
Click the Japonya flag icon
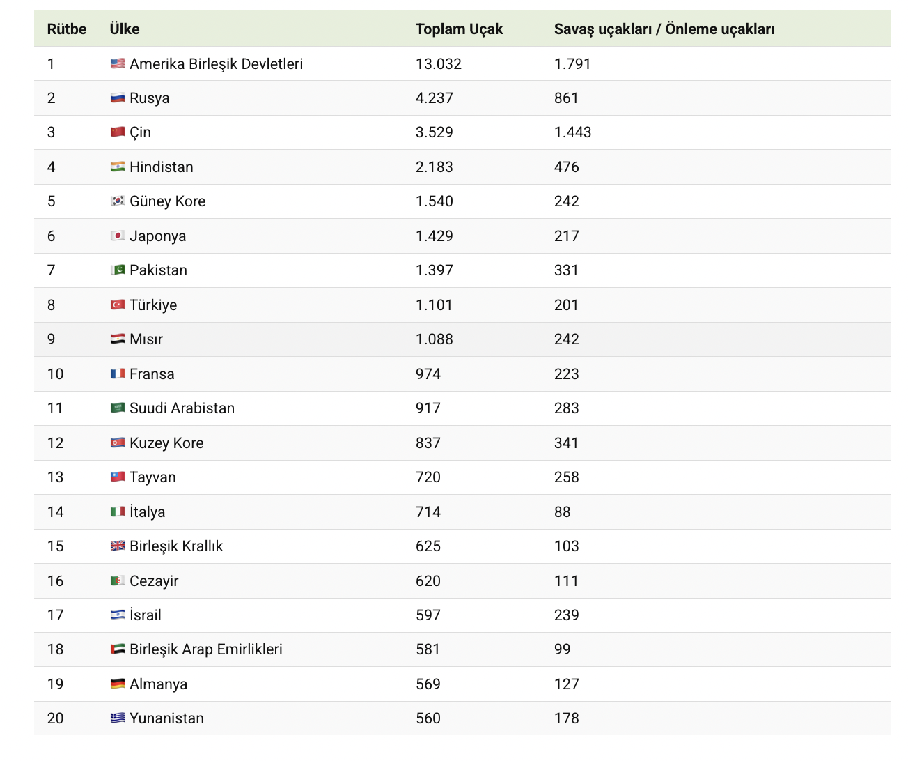pos(117,236)
